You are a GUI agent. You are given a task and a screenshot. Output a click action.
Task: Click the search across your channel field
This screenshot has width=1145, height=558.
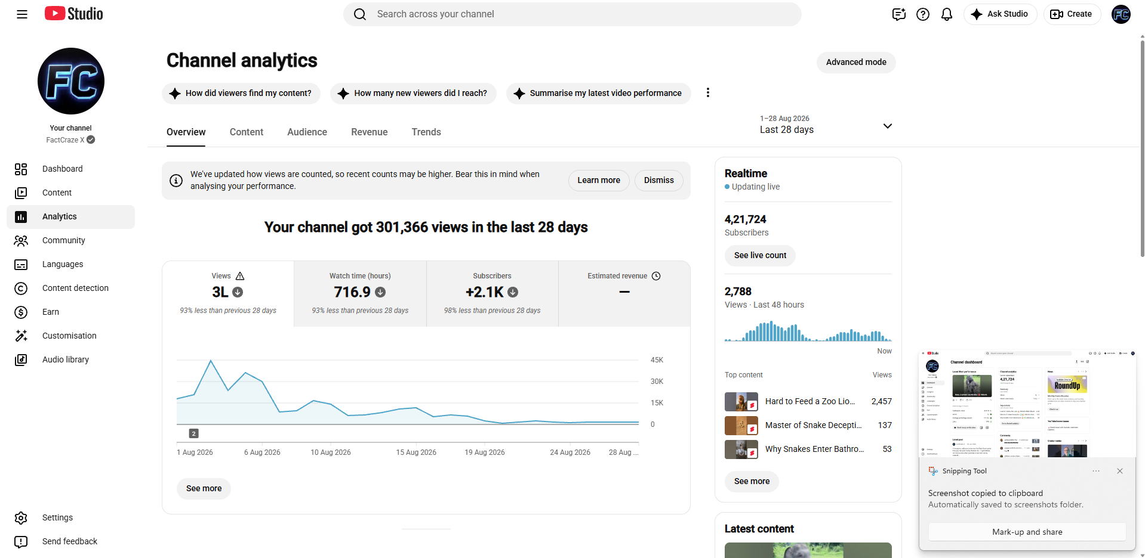572,14
